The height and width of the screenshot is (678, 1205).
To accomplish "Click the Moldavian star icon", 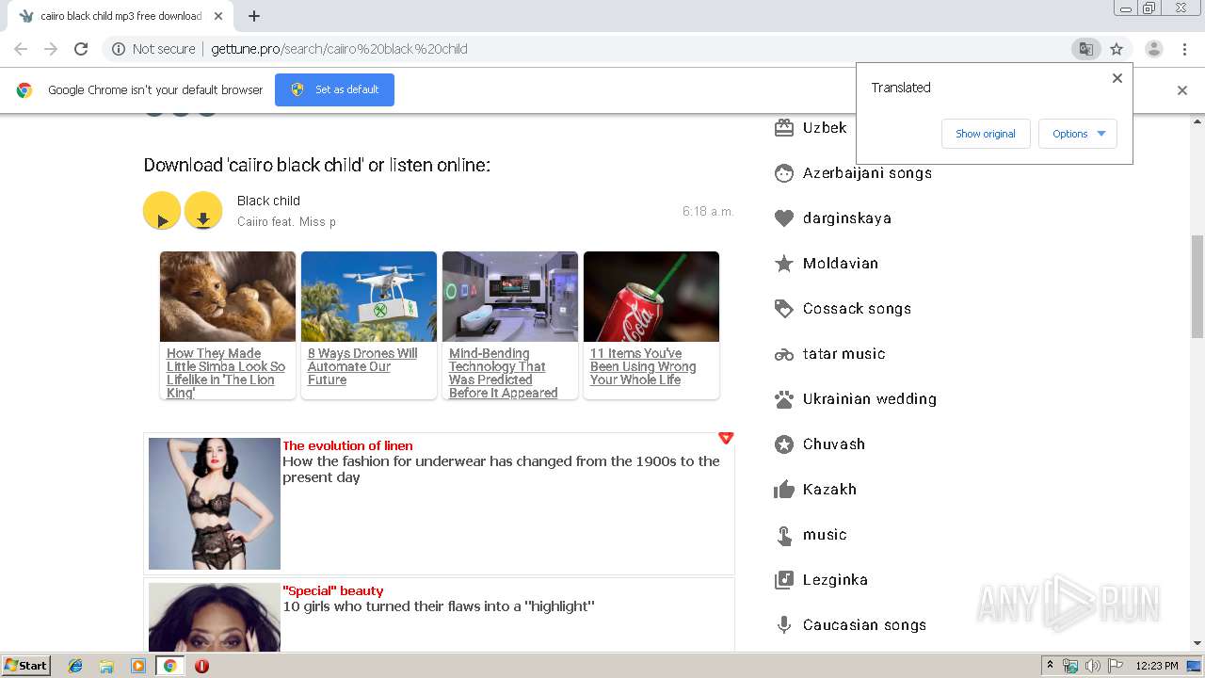I will click(x=784, y=264).
